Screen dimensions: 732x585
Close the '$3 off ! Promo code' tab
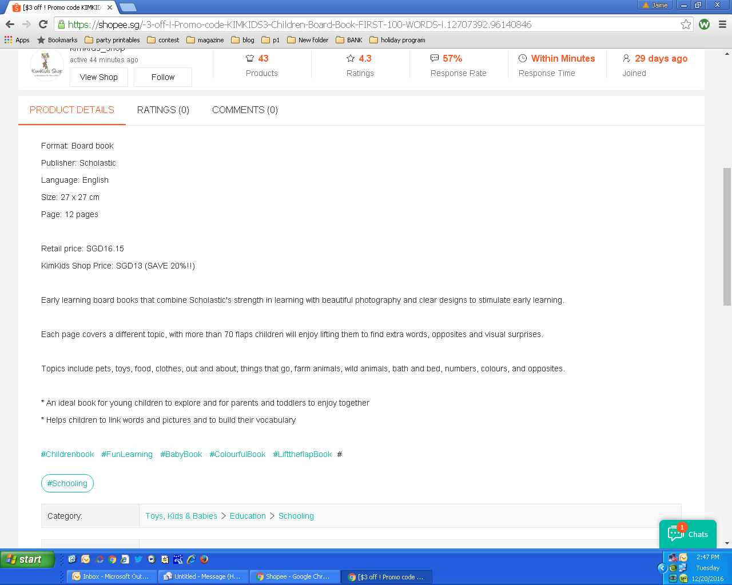pos(110,7)
